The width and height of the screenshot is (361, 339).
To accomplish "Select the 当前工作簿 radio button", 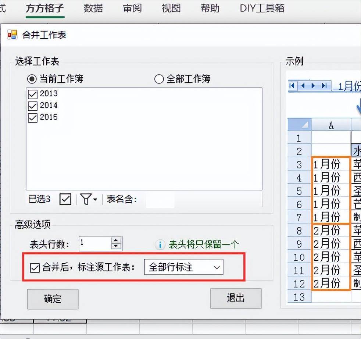I will (x=32, y=79).
